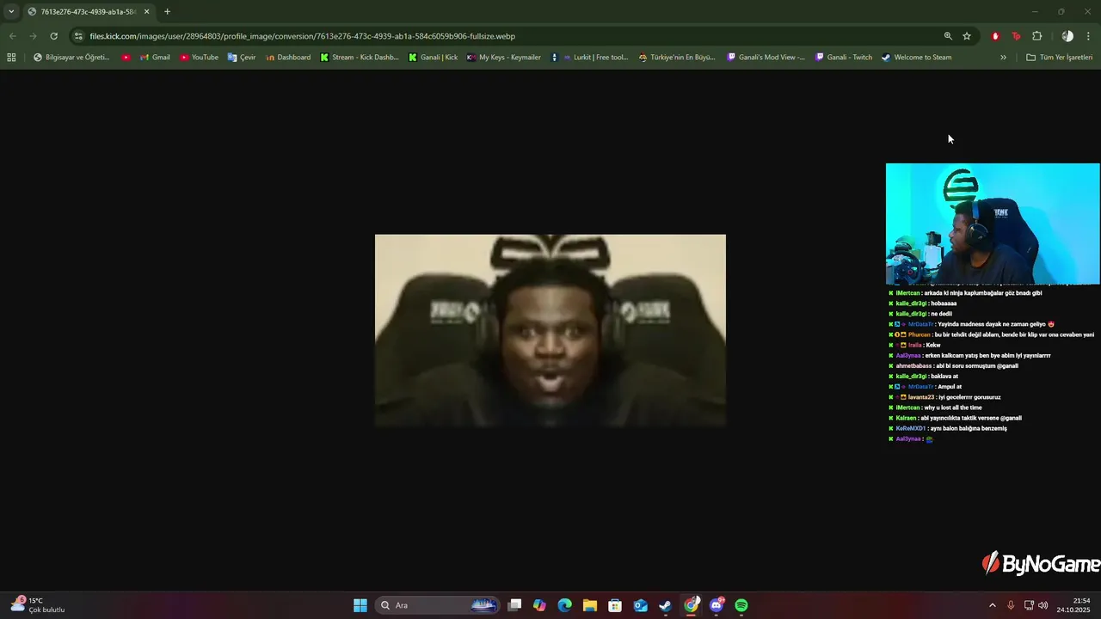Open File Explorer from the taskbar
1101x619 pixels.
[589, 605]
